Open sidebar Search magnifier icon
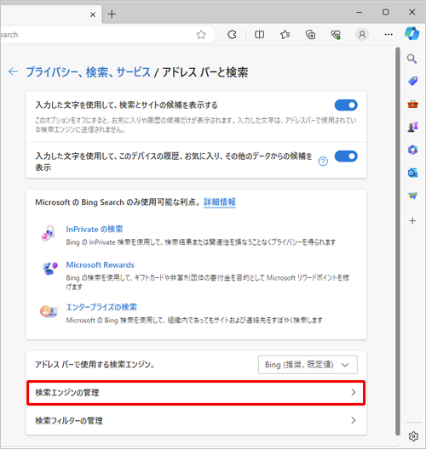Screen dimensions: 426x449 coord(412,59)
